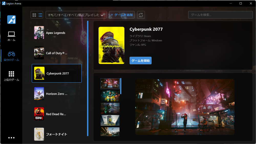Screen dimensions: 256x144
Task: Click the ジャンル: RPG text
Action: click(138, 45)
